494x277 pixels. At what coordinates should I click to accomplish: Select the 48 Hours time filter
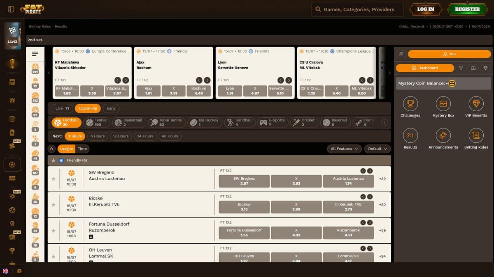click(x=170, y=136)
